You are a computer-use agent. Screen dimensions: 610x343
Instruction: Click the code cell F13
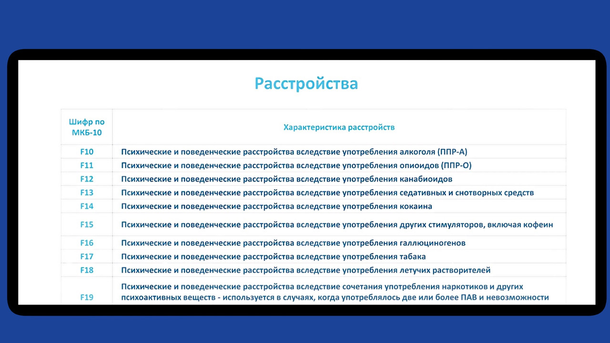point(87,192)
